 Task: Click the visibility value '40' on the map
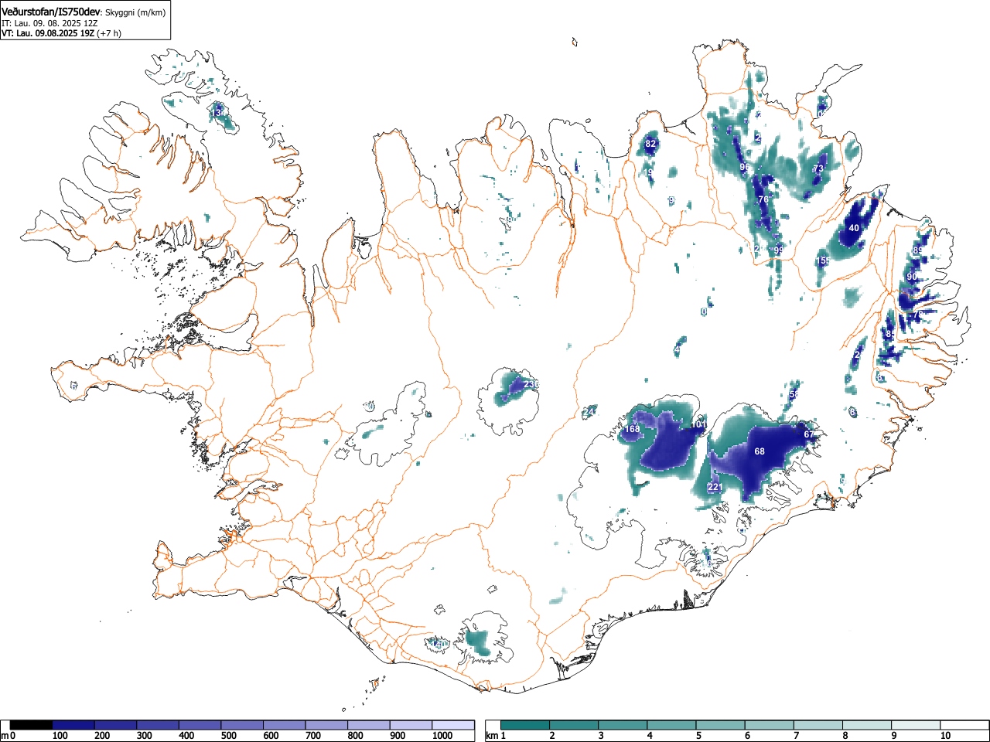[x=854, y=228]
